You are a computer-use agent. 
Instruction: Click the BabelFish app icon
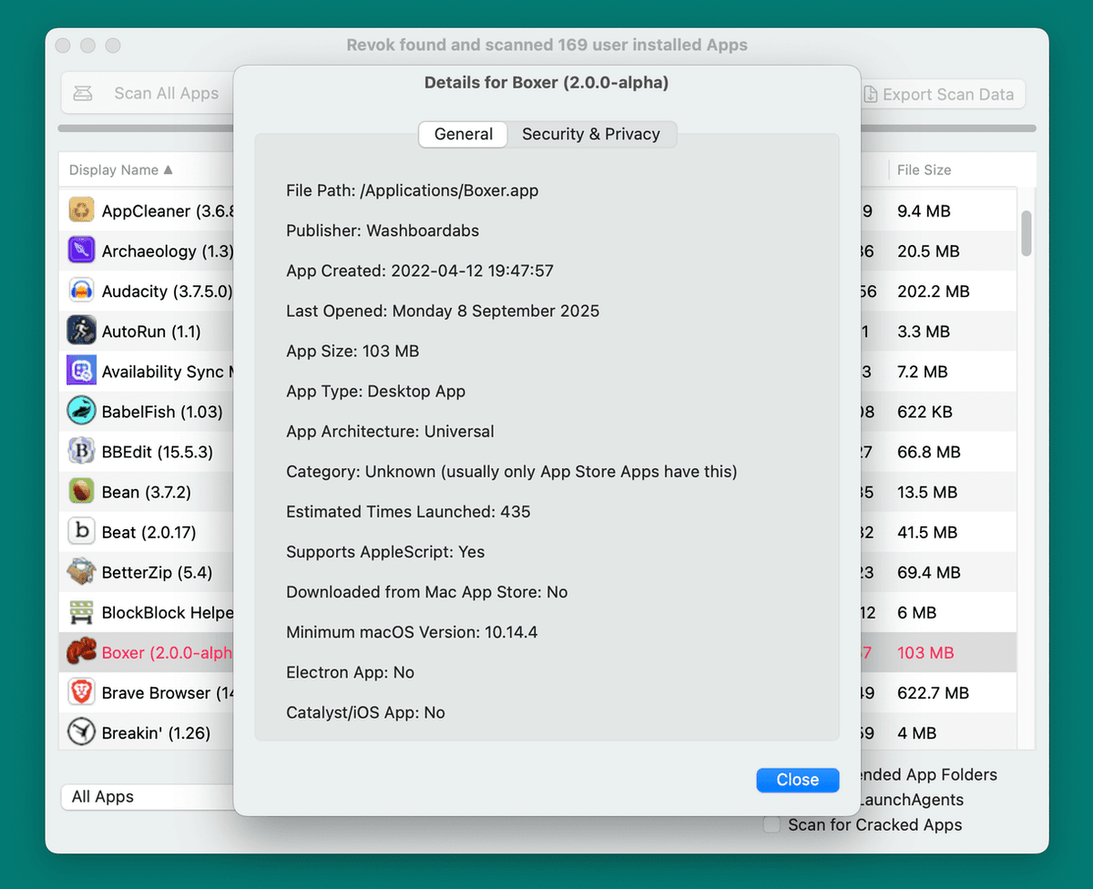pyautogui.click(x=82, y=412)
